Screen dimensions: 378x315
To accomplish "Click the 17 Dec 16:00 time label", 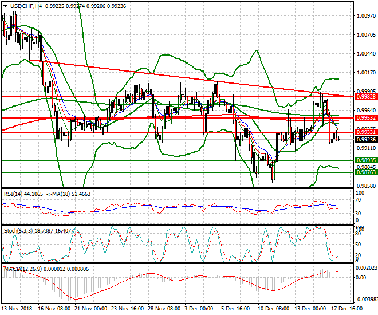I will 347,309.
